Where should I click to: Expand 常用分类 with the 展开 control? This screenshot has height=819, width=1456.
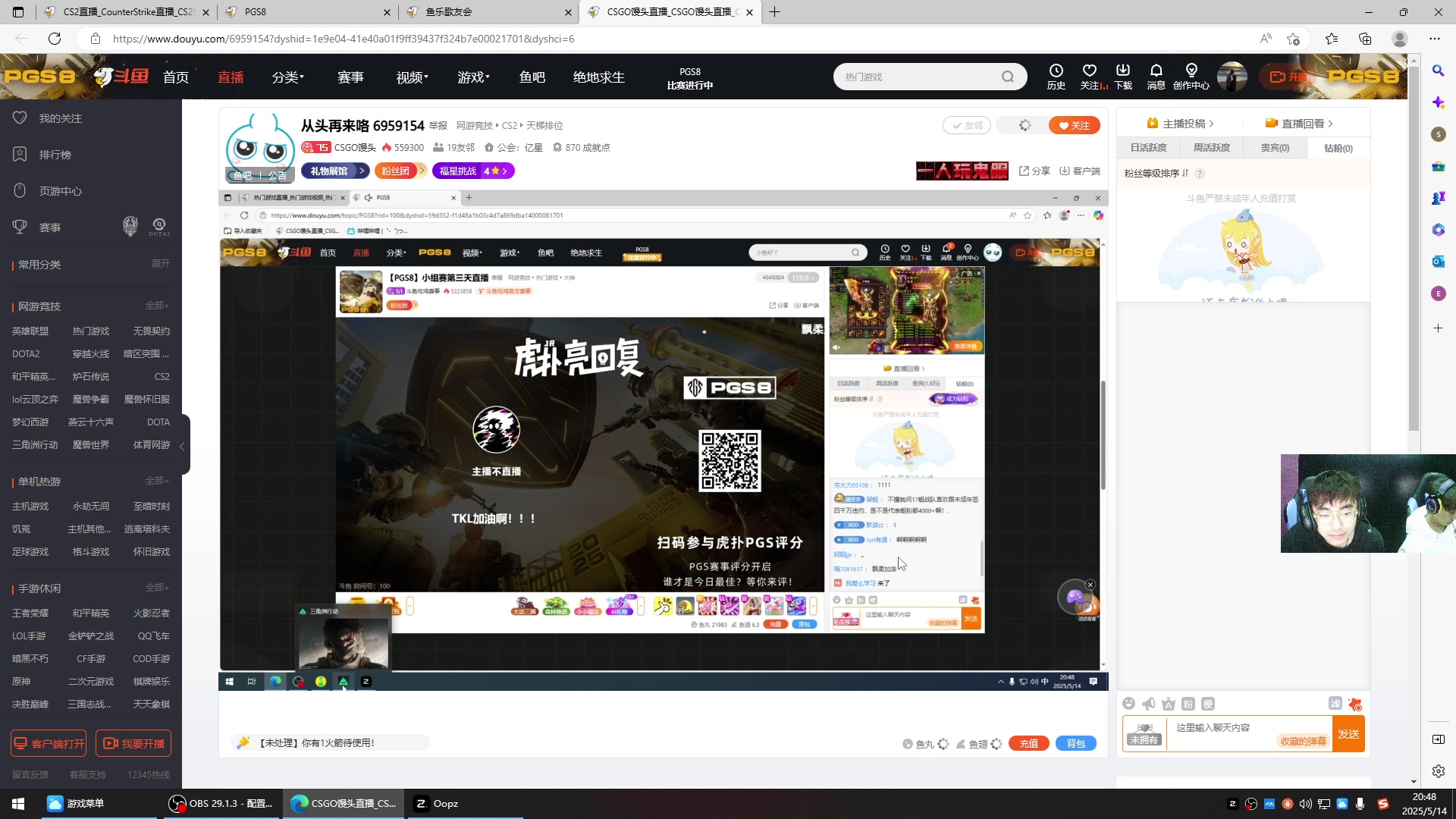click(x=160, y=264)
